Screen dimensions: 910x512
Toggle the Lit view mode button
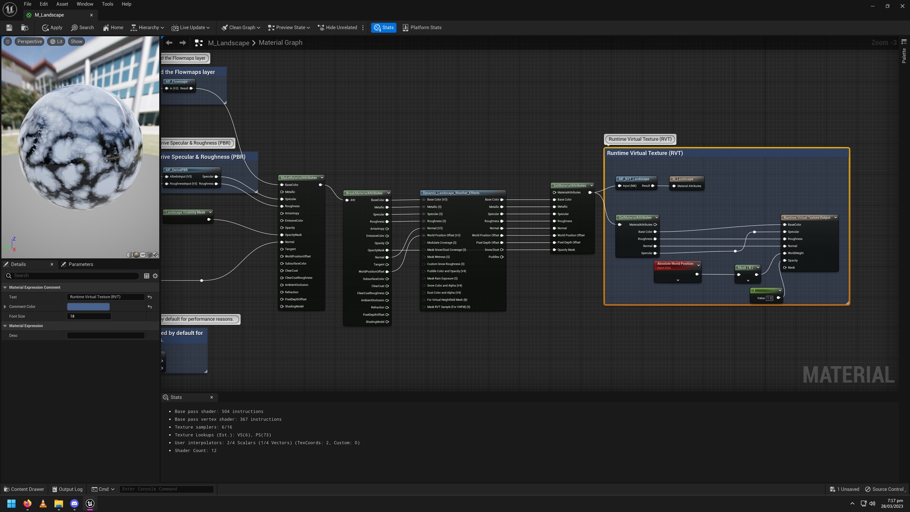tap(56, 42)
